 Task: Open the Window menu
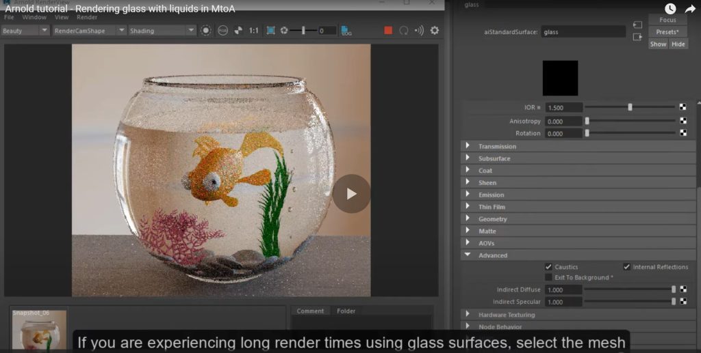(34, 17)
